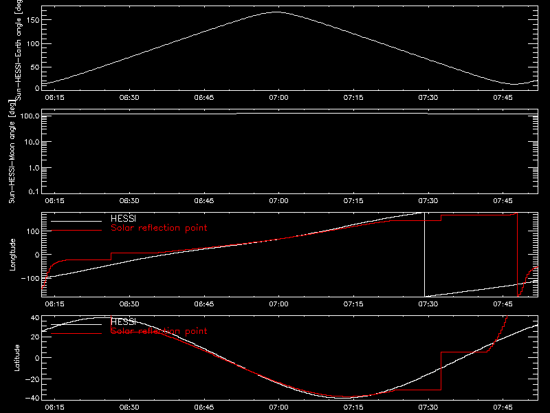Click 06:30 time label under Latitude plot
The image size is (550, 413).
point(129,407)
